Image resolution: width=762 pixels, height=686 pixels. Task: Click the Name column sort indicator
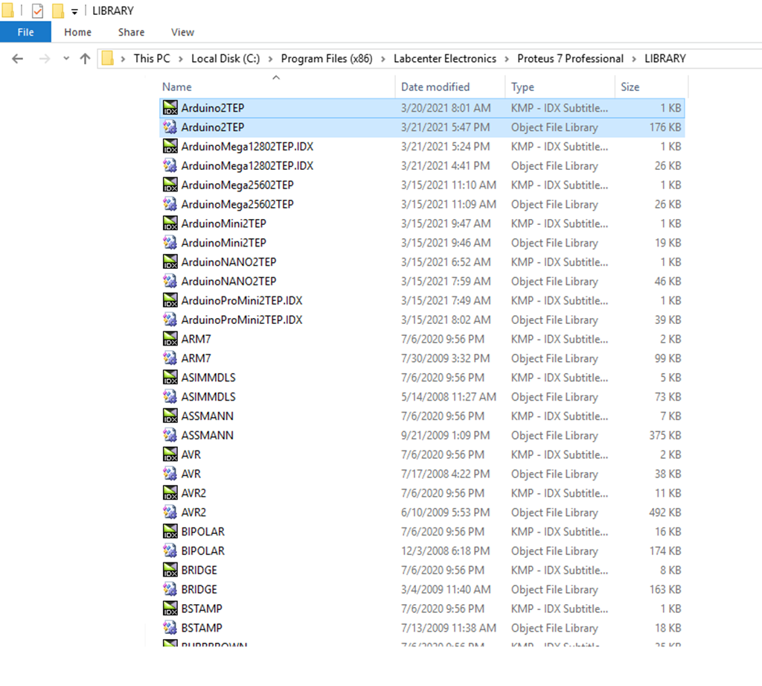[276, 77]
